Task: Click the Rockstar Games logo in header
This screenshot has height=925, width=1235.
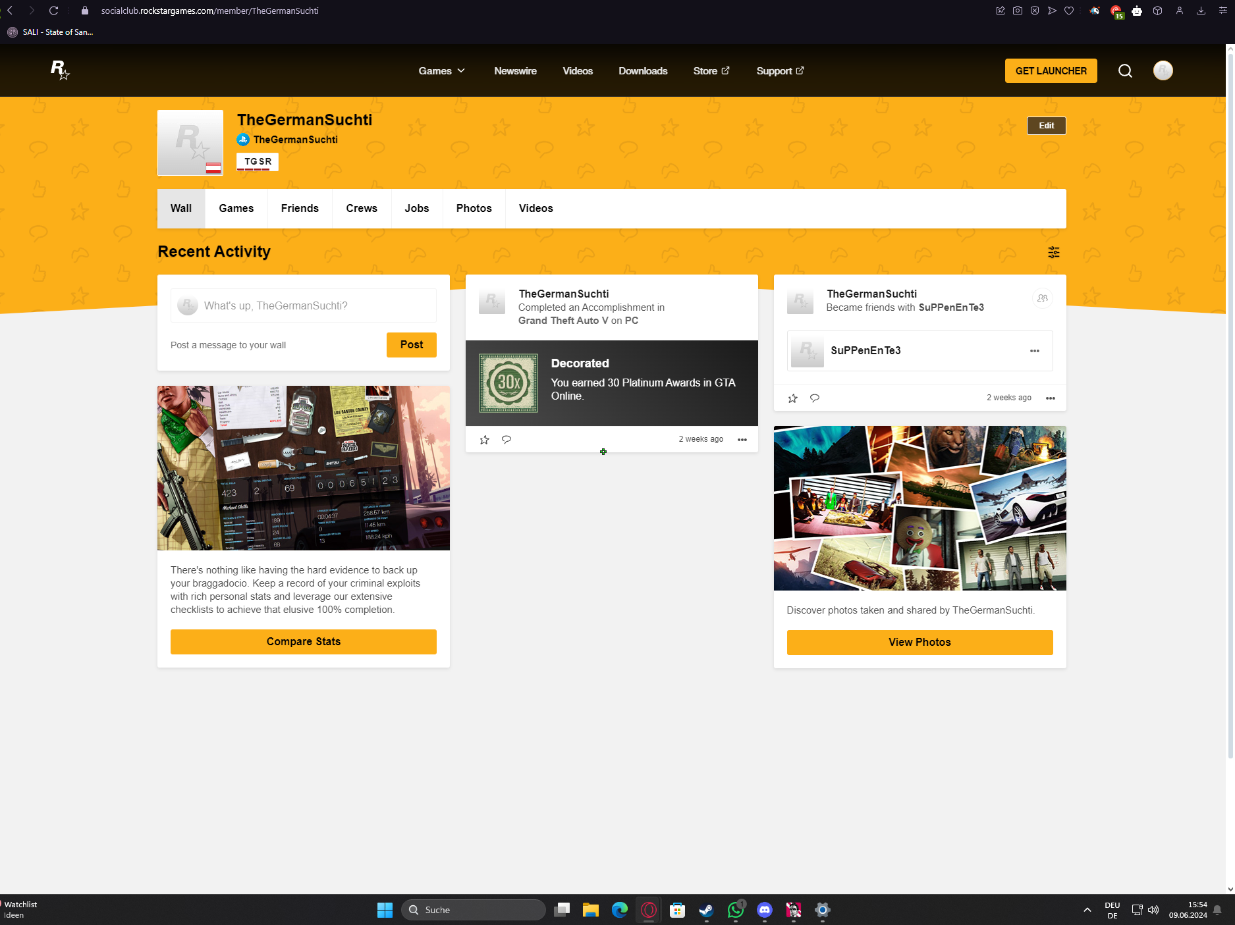Action: (x=60, y=70)
